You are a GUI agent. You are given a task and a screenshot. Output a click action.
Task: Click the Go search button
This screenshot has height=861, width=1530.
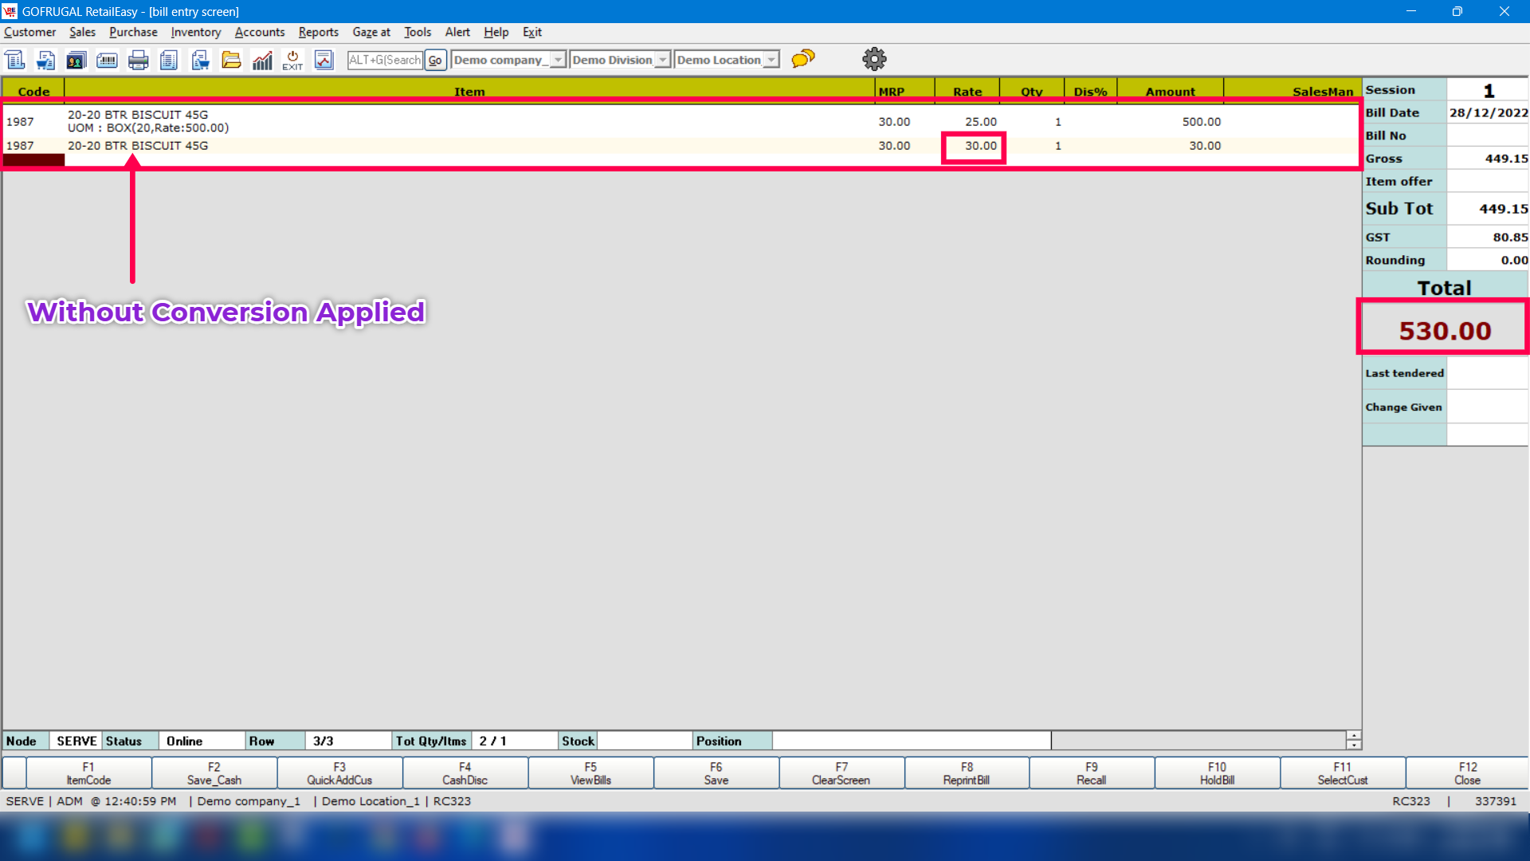[x=435, y=60]
